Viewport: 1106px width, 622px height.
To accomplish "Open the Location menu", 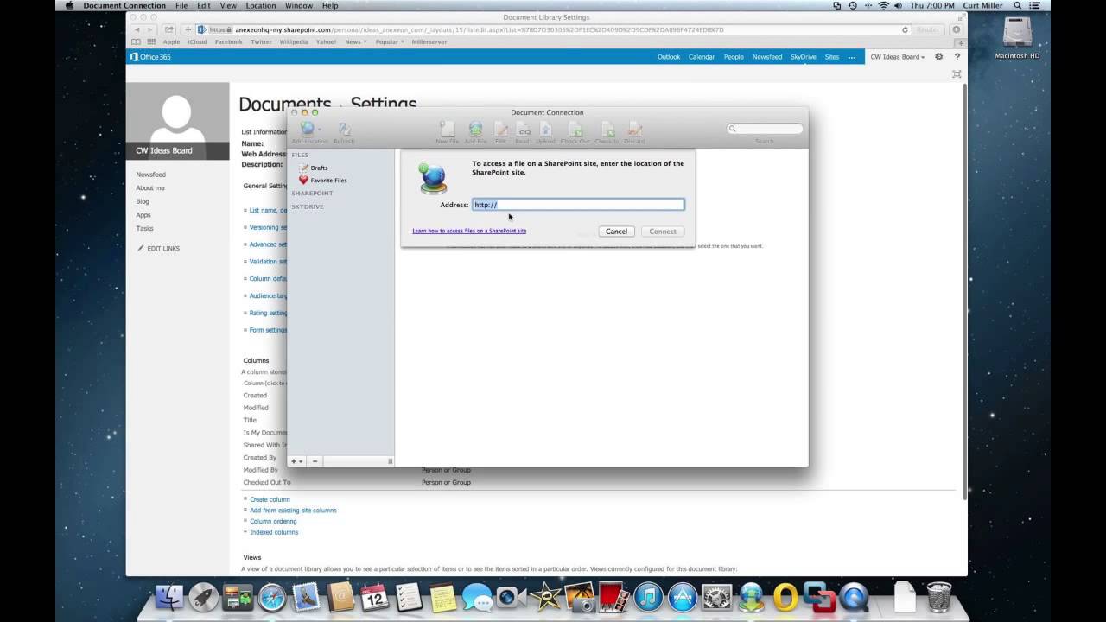I will [261, 5].
